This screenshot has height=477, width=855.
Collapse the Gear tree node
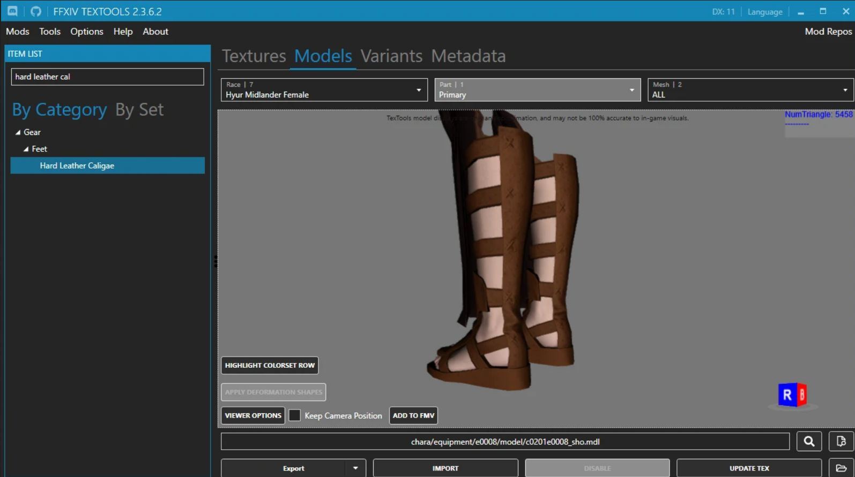tap(18, 132)
